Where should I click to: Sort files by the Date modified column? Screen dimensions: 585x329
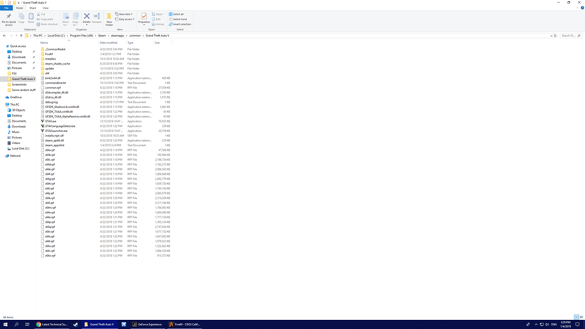pos(109,43)
